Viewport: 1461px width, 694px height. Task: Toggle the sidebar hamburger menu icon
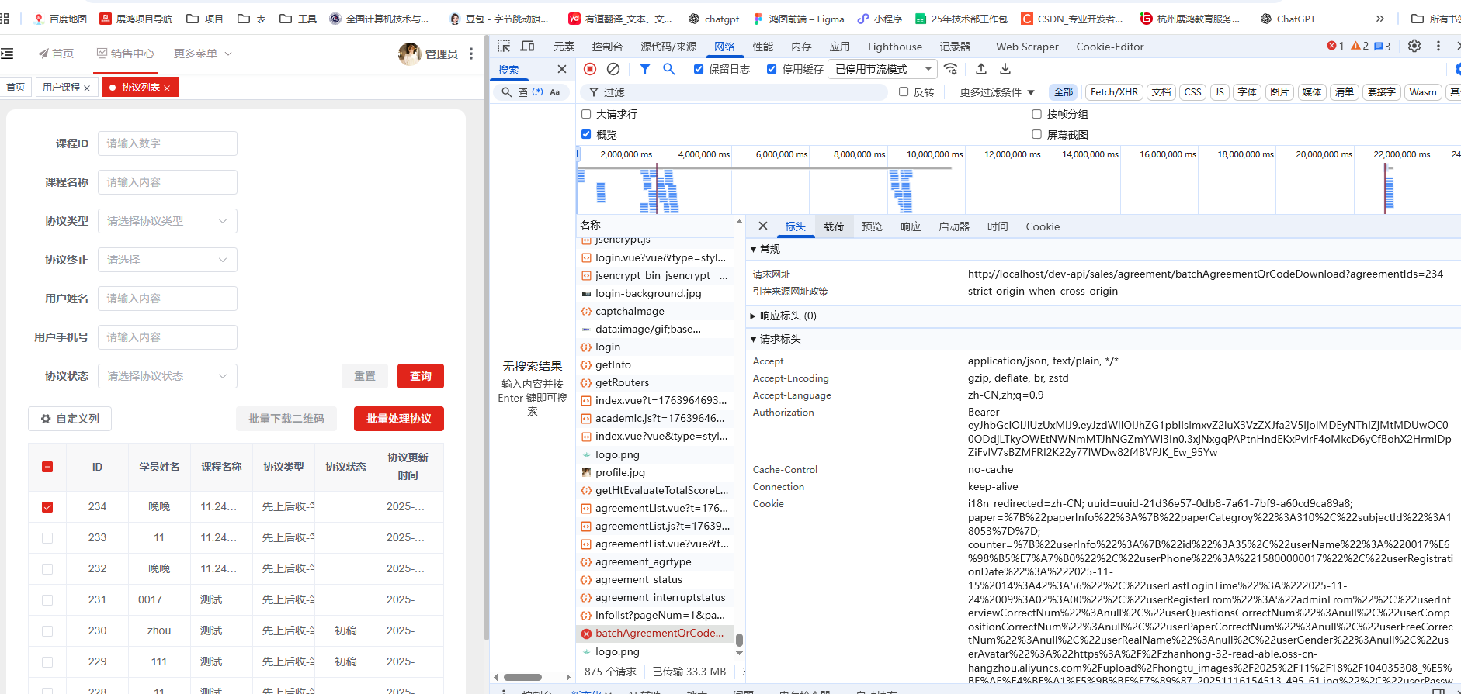click(7, 54)
